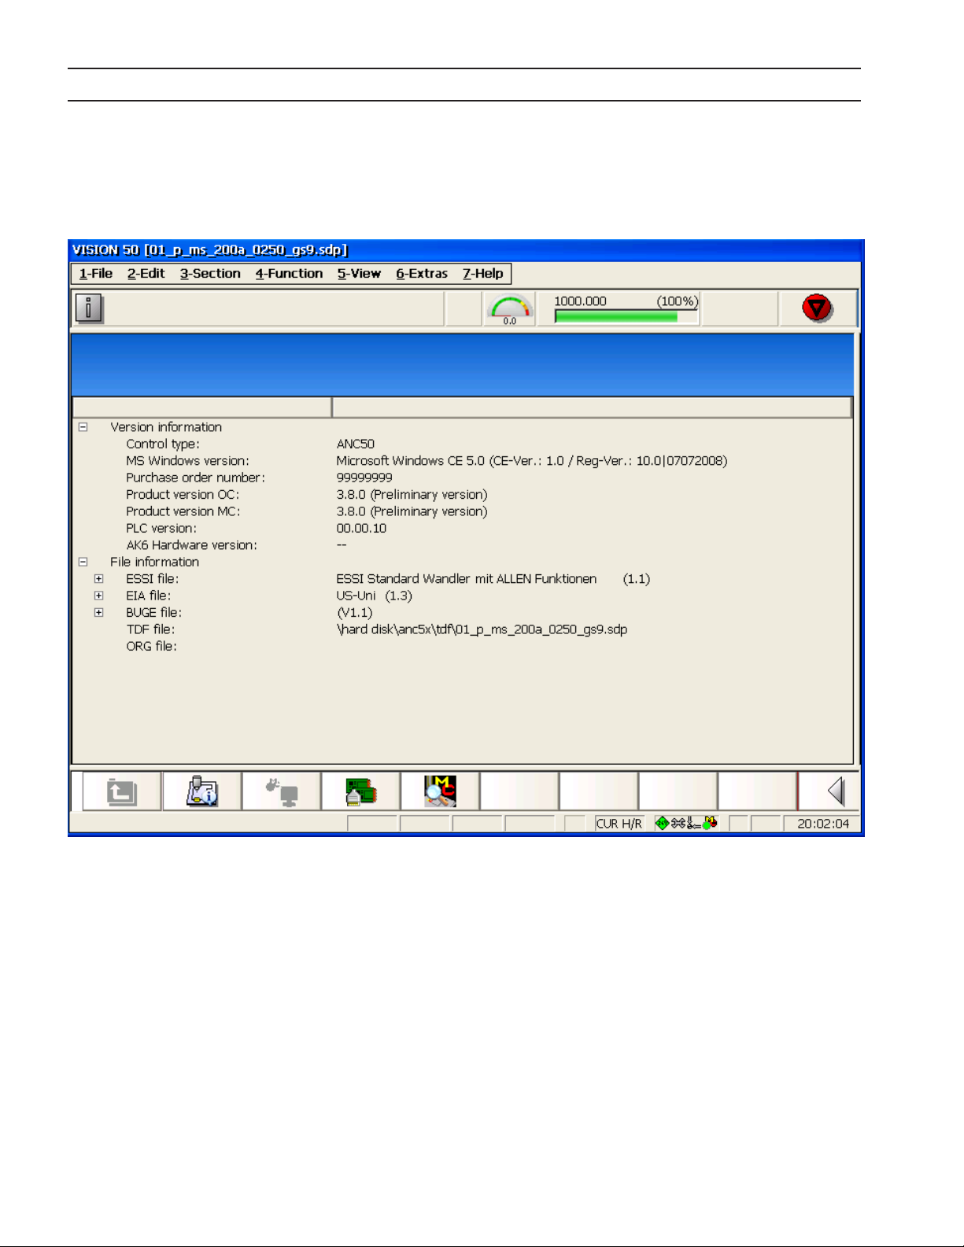Expand the ESSI file entry
This screenshot has width=964, height=1247.
tap(98, 579)
